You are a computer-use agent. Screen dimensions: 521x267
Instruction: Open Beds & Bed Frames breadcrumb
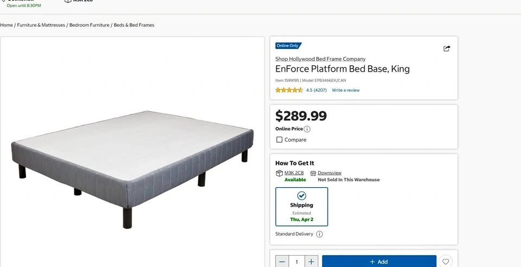[x=134, y=25]
